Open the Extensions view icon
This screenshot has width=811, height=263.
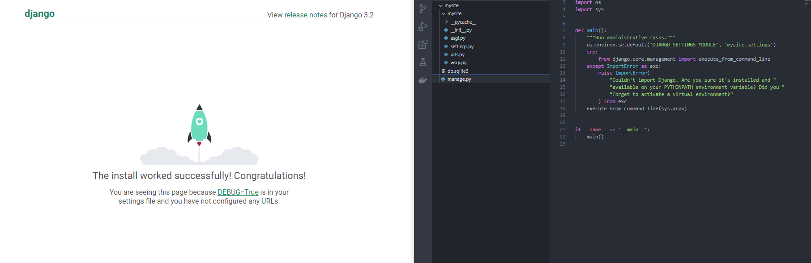423,44
